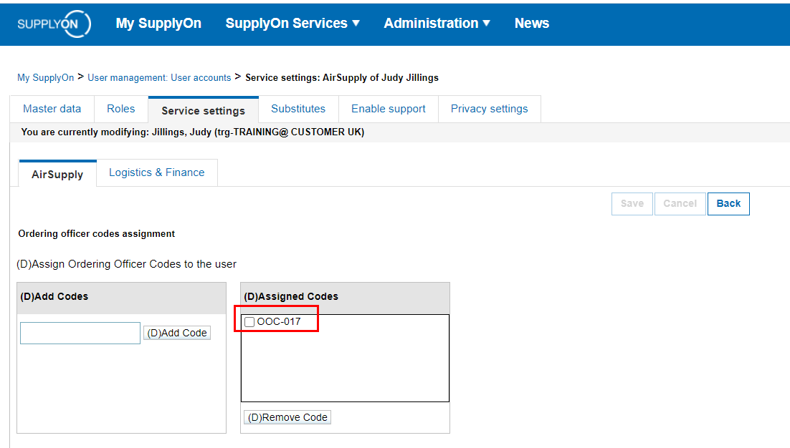Click the 'You are currently modifying' notice

(x=192, y=132)
